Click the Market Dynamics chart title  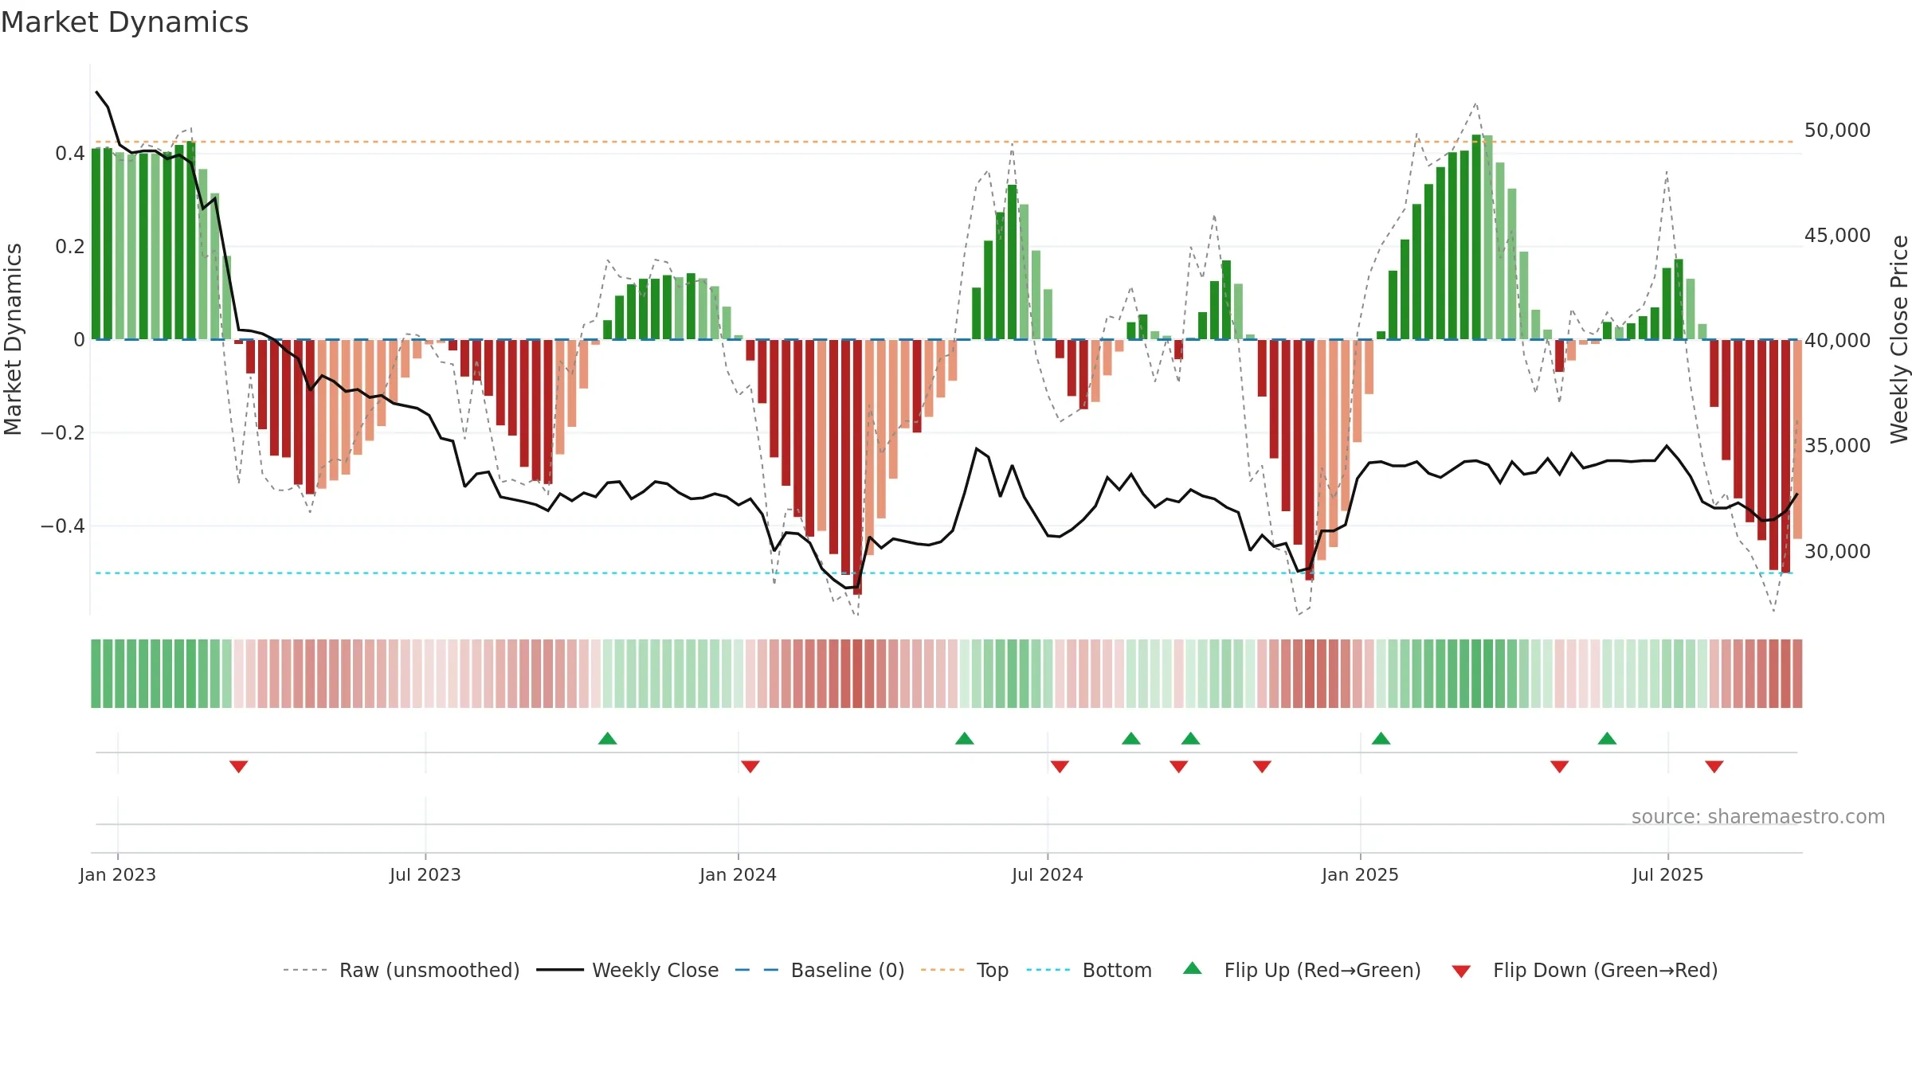tap(125, 22)
